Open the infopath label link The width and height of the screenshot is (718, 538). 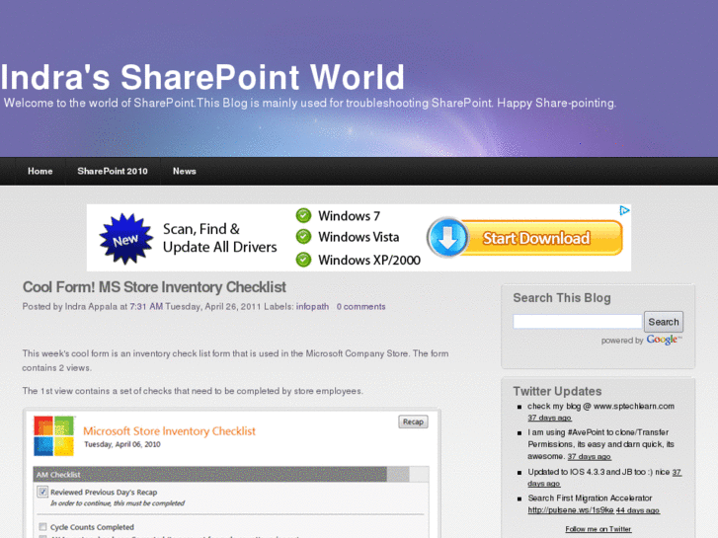pos(312,307)
